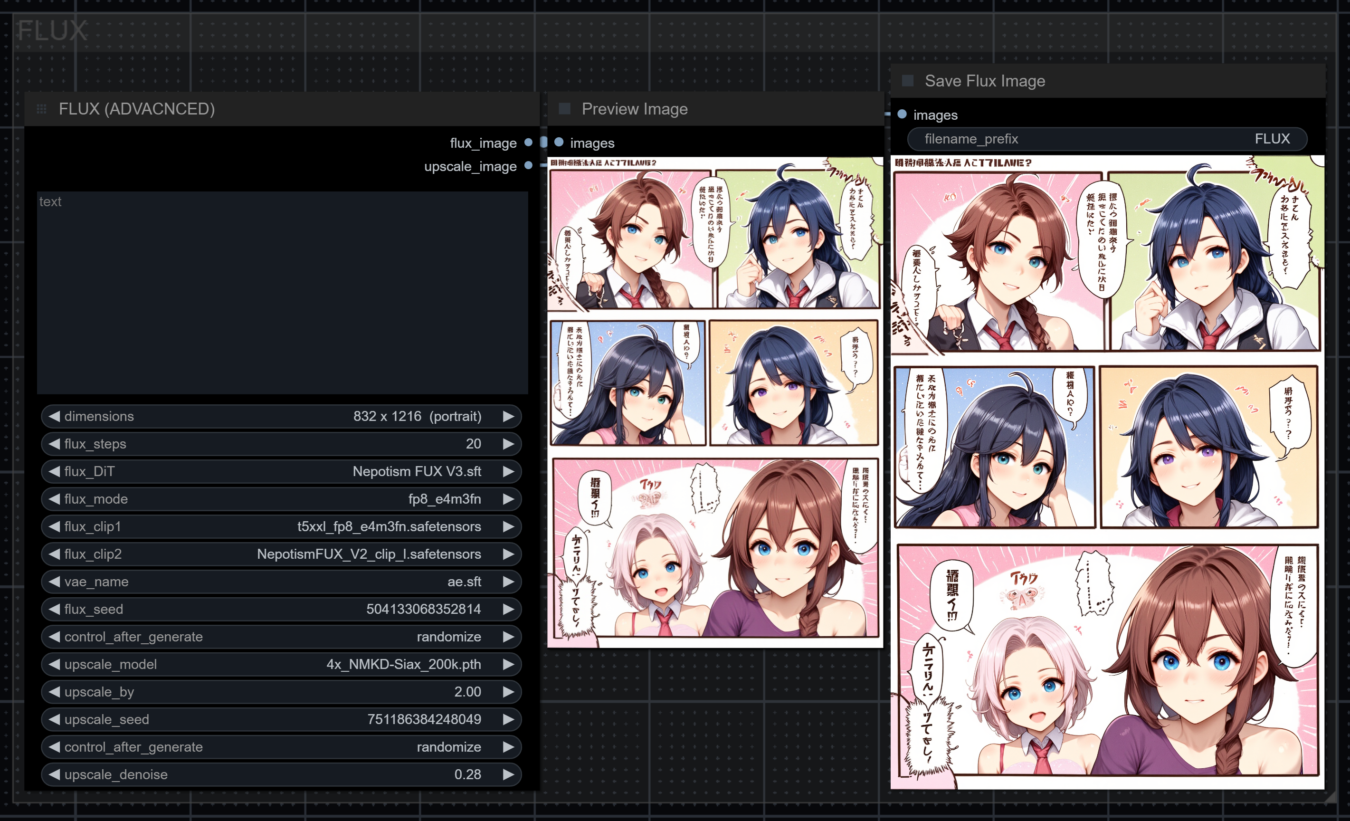Click inside the text prompt area

pyautogui.click(x=282, y=293)
